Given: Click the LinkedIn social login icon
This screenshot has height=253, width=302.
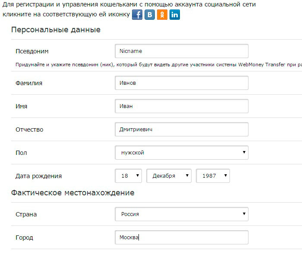Looking at the screenshot, I should click(x=175, y=15).
